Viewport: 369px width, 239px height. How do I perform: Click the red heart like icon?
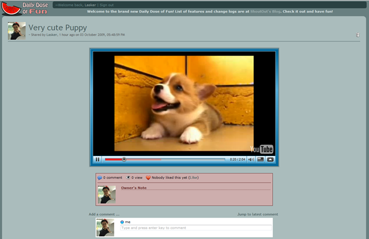(148, 178)
